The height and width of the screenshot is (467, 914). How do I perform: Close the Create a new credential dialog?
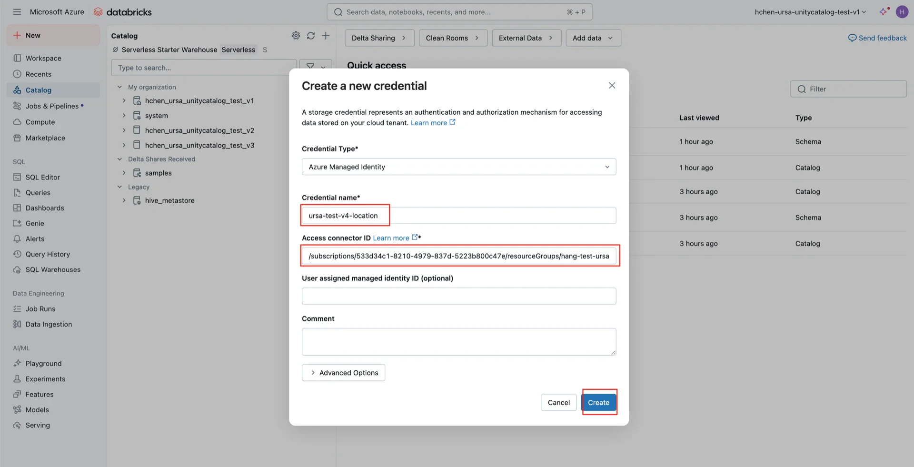click(x=612, y=86)
